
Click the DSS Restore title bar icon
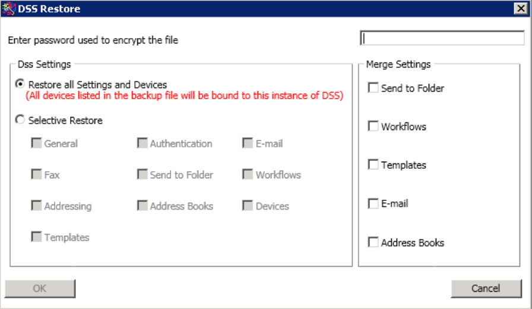pyautogui.click(x=8, y=9)
